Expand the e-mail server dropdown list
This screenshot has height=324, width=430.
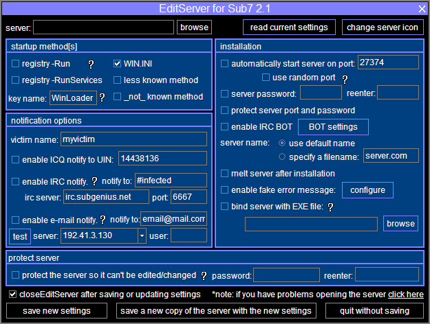[x=142, y=236]
